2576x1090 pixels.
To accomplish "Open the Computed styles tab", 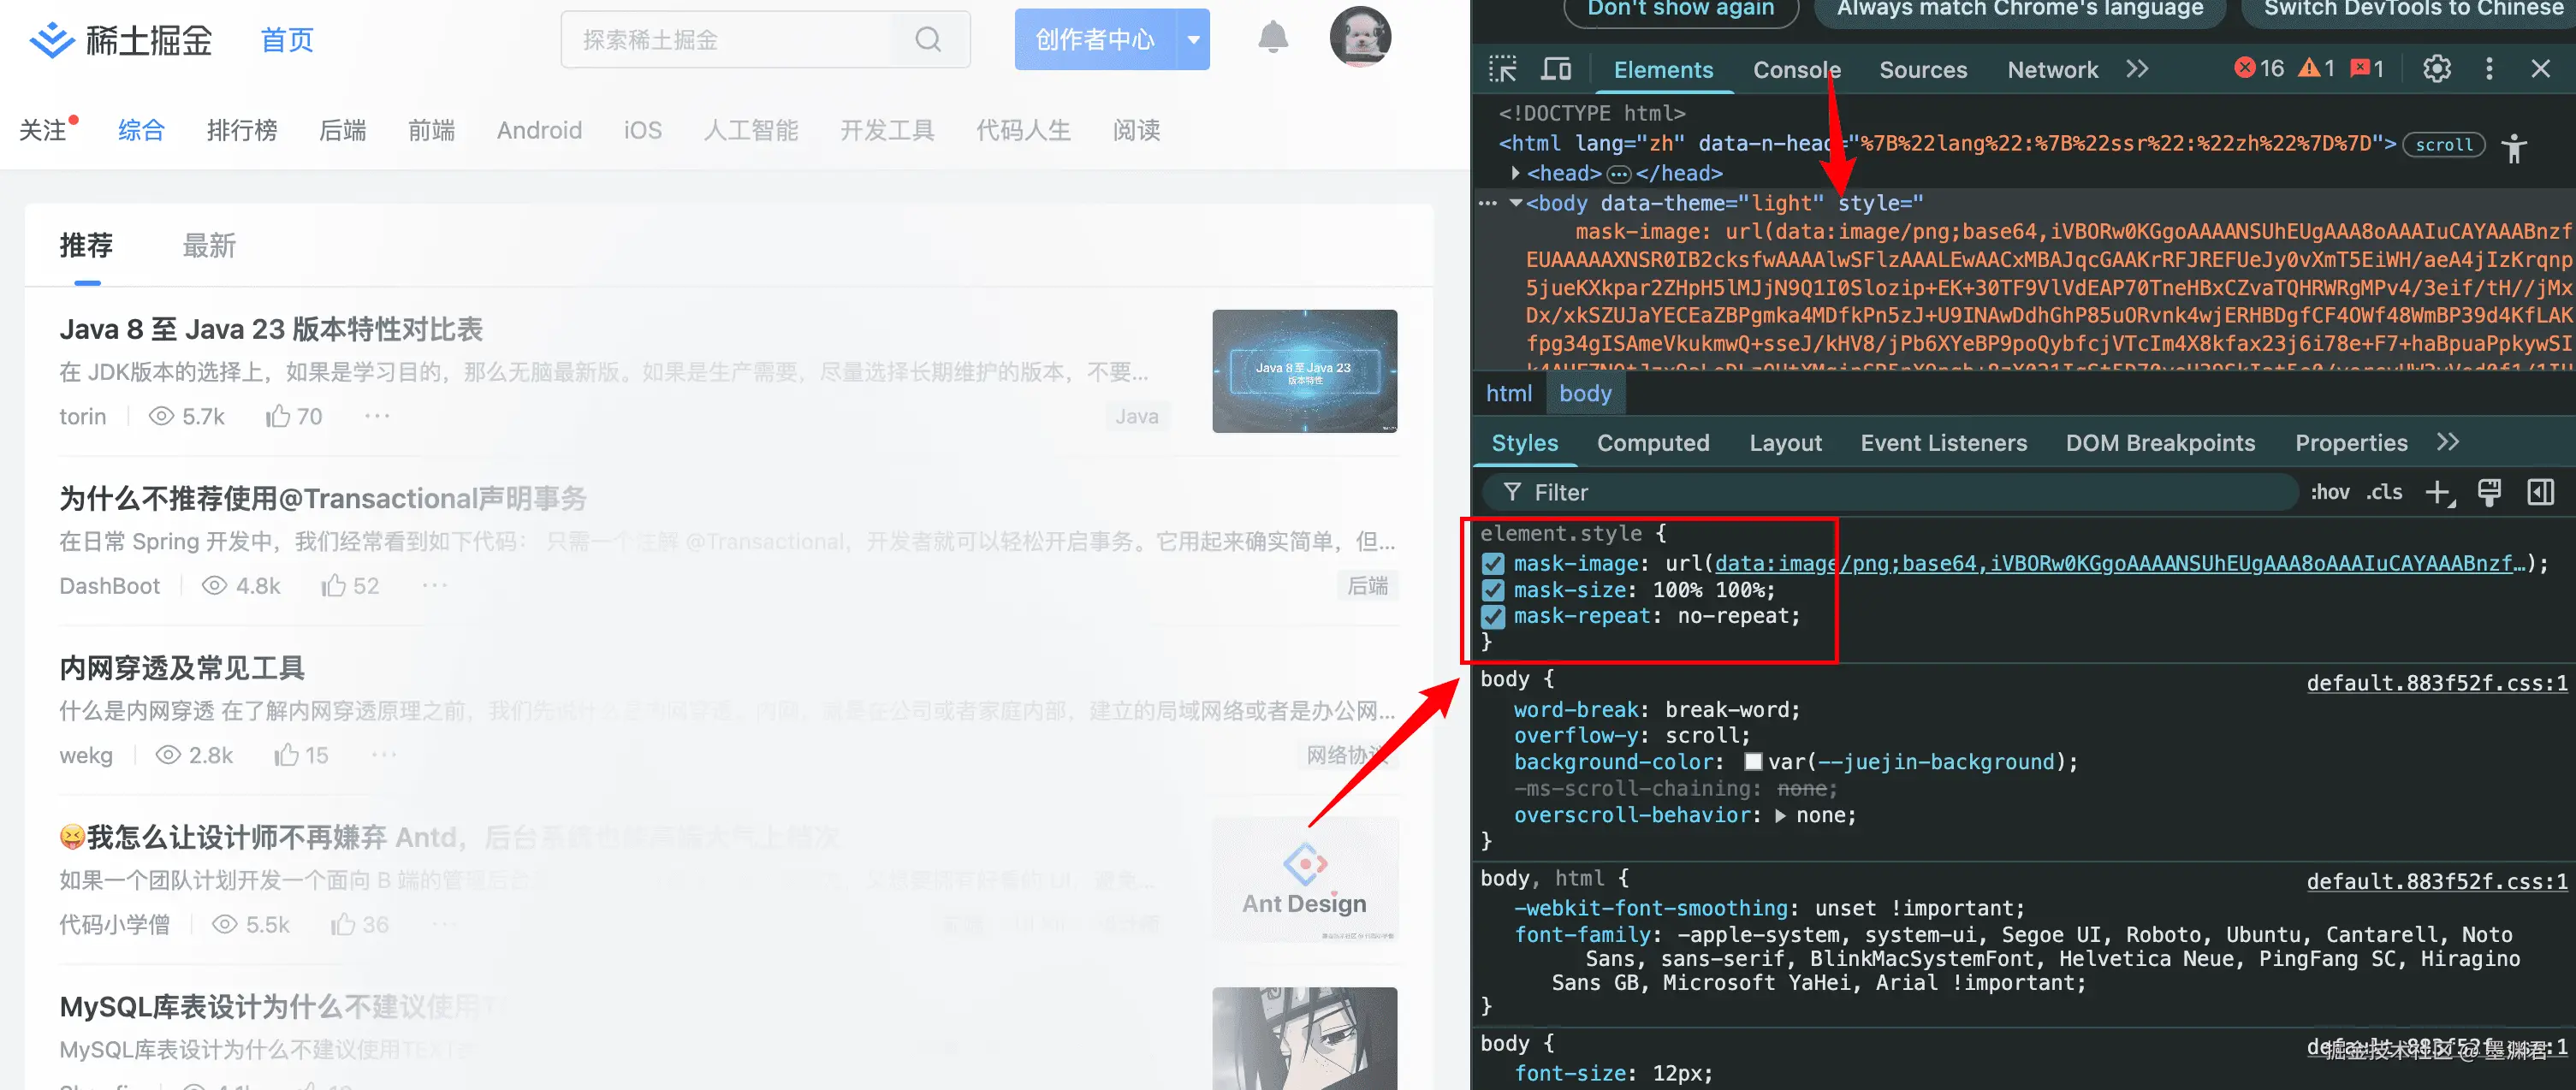I will 1652,443.
